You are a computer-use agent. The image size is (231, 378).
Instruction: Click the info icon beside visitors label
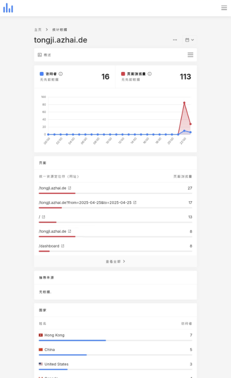[x=61, y=74]
